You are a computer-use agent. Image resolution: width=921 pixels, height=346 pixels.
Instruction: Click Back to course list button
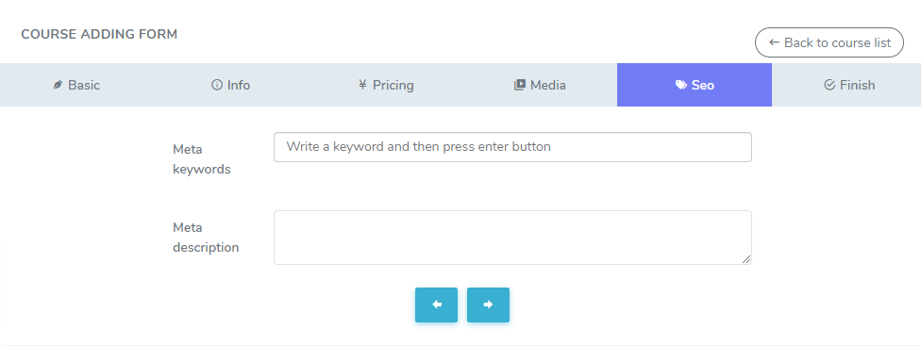(x=829, y=42)
